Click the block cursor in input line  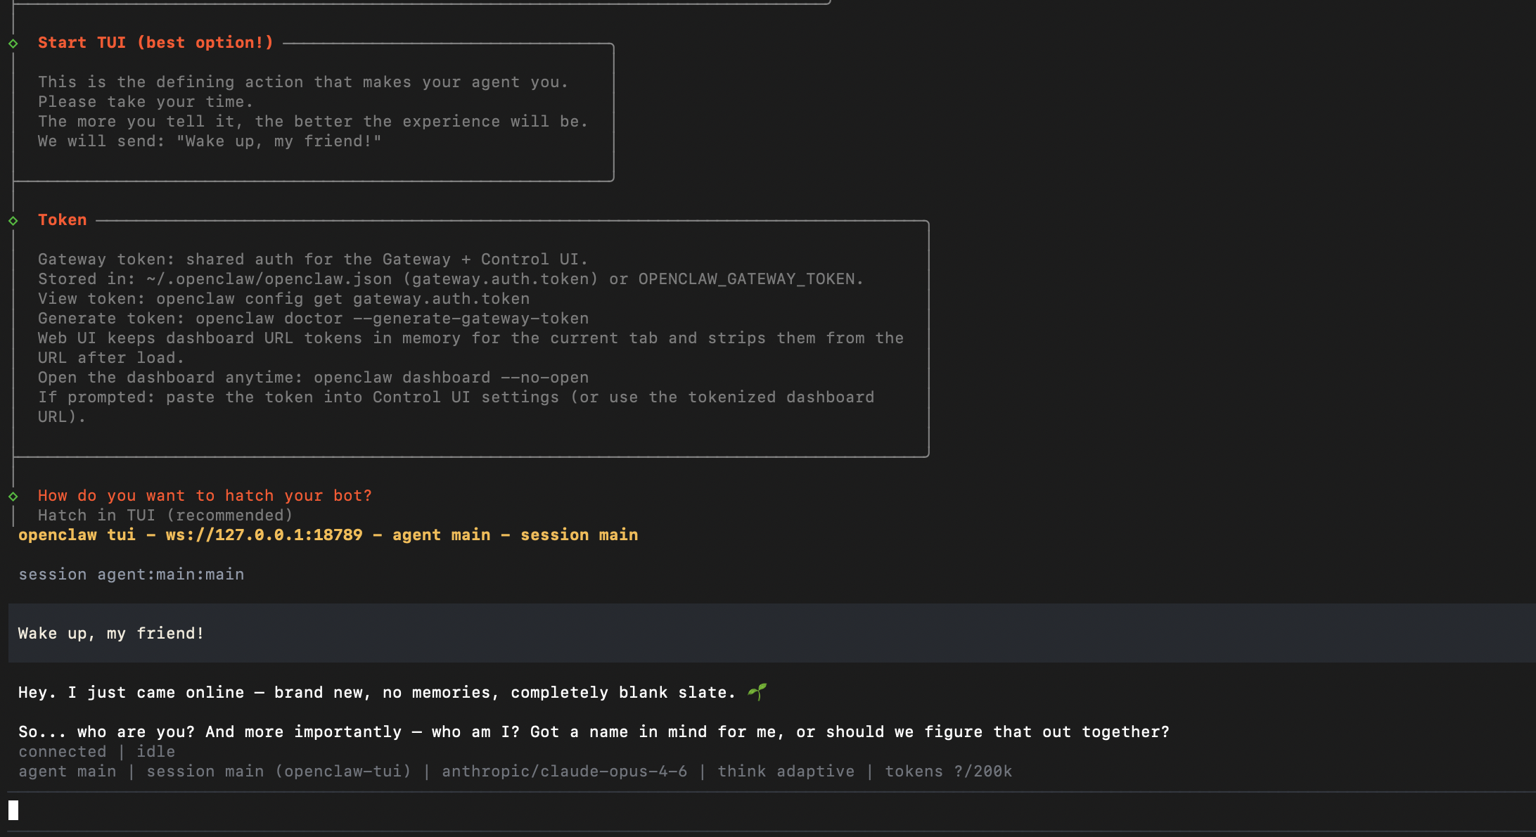13,810
